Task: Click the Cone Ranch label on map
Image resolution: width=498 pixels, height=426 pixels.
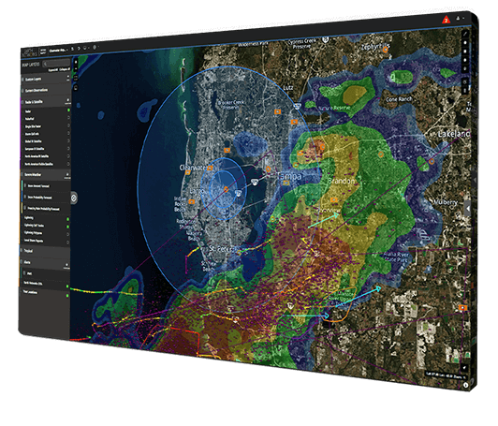Action: tap(399, 99)
